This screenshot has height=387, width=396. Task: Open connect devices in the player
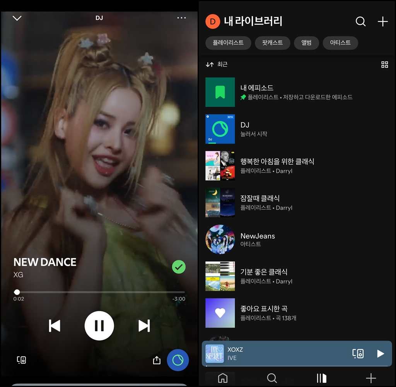(21, 360)
